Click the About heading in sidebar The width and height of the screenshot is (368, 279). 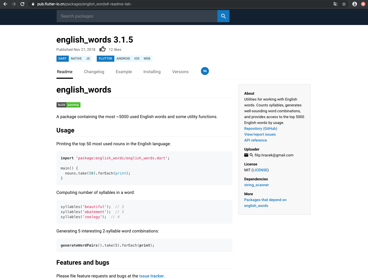click(249, 93)
